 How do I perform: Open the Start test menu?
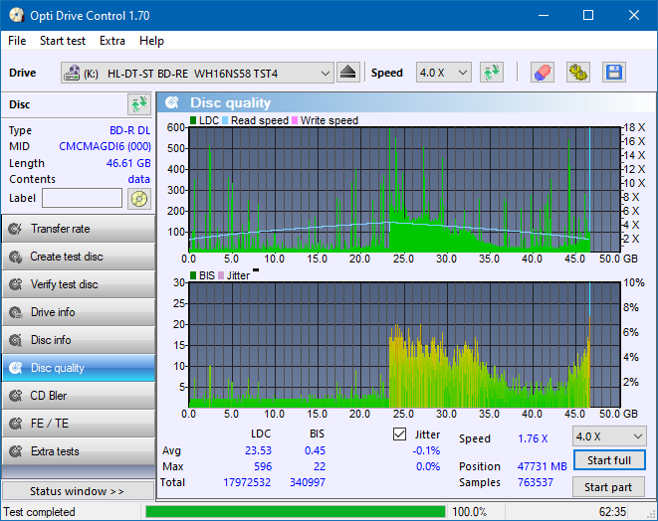[x=63, y=41]
